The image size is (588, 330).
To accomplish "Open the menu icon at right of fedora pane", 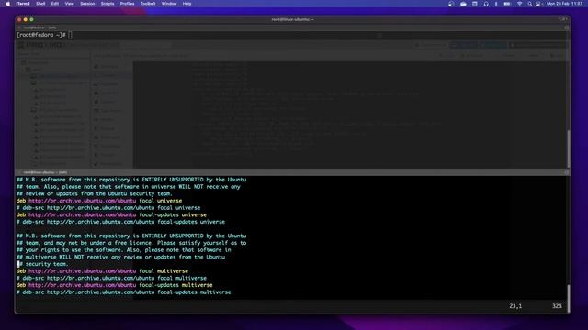I will coord(567,27).
